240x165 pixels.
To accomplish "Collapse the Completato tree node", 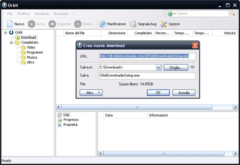I will (11, 42).
